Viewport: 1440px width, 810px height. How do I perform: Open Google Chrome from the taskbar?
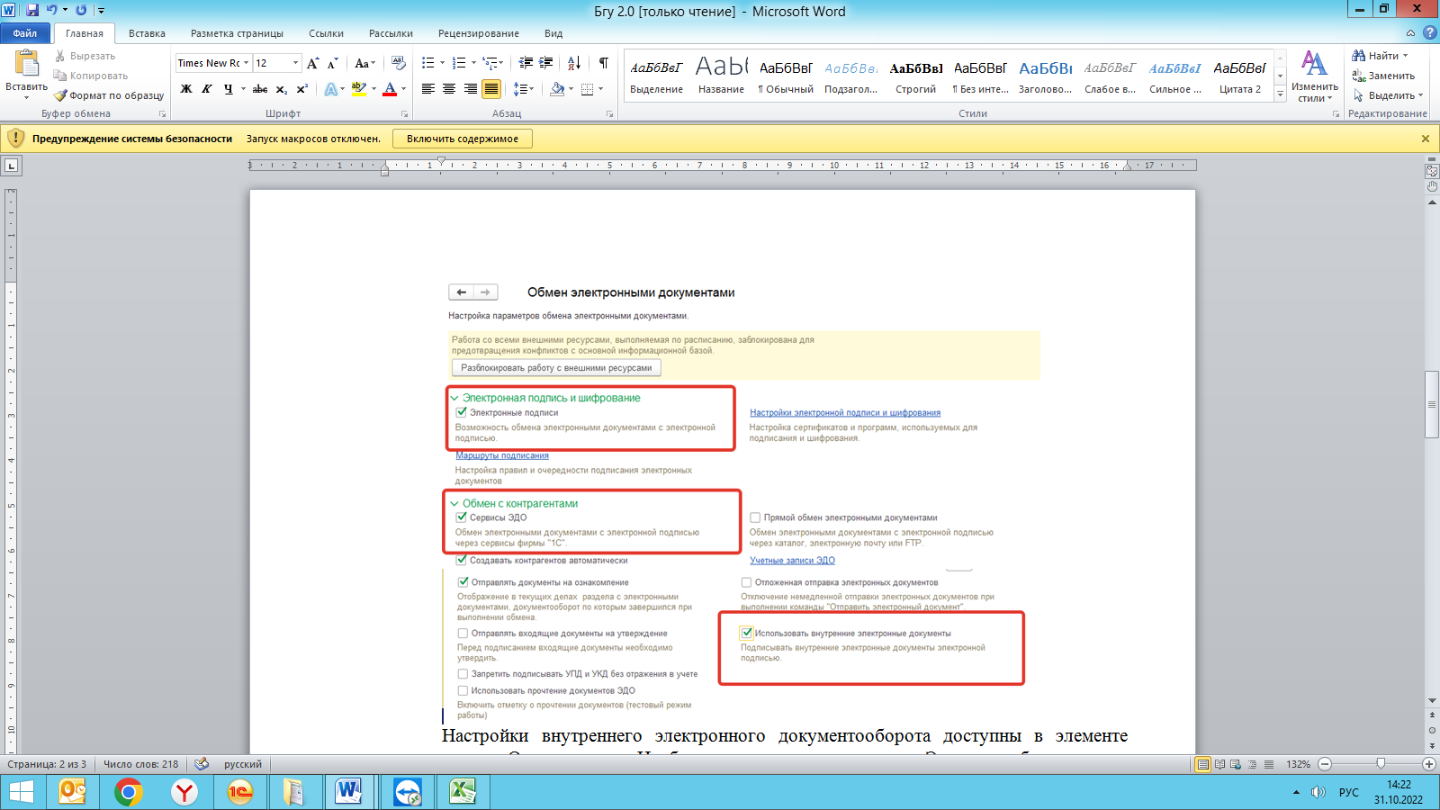click(x=129, y=792)
